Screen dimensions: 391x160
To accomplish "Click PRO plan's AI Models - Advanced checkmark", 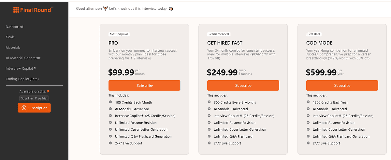I will click(x=110, y=109).
